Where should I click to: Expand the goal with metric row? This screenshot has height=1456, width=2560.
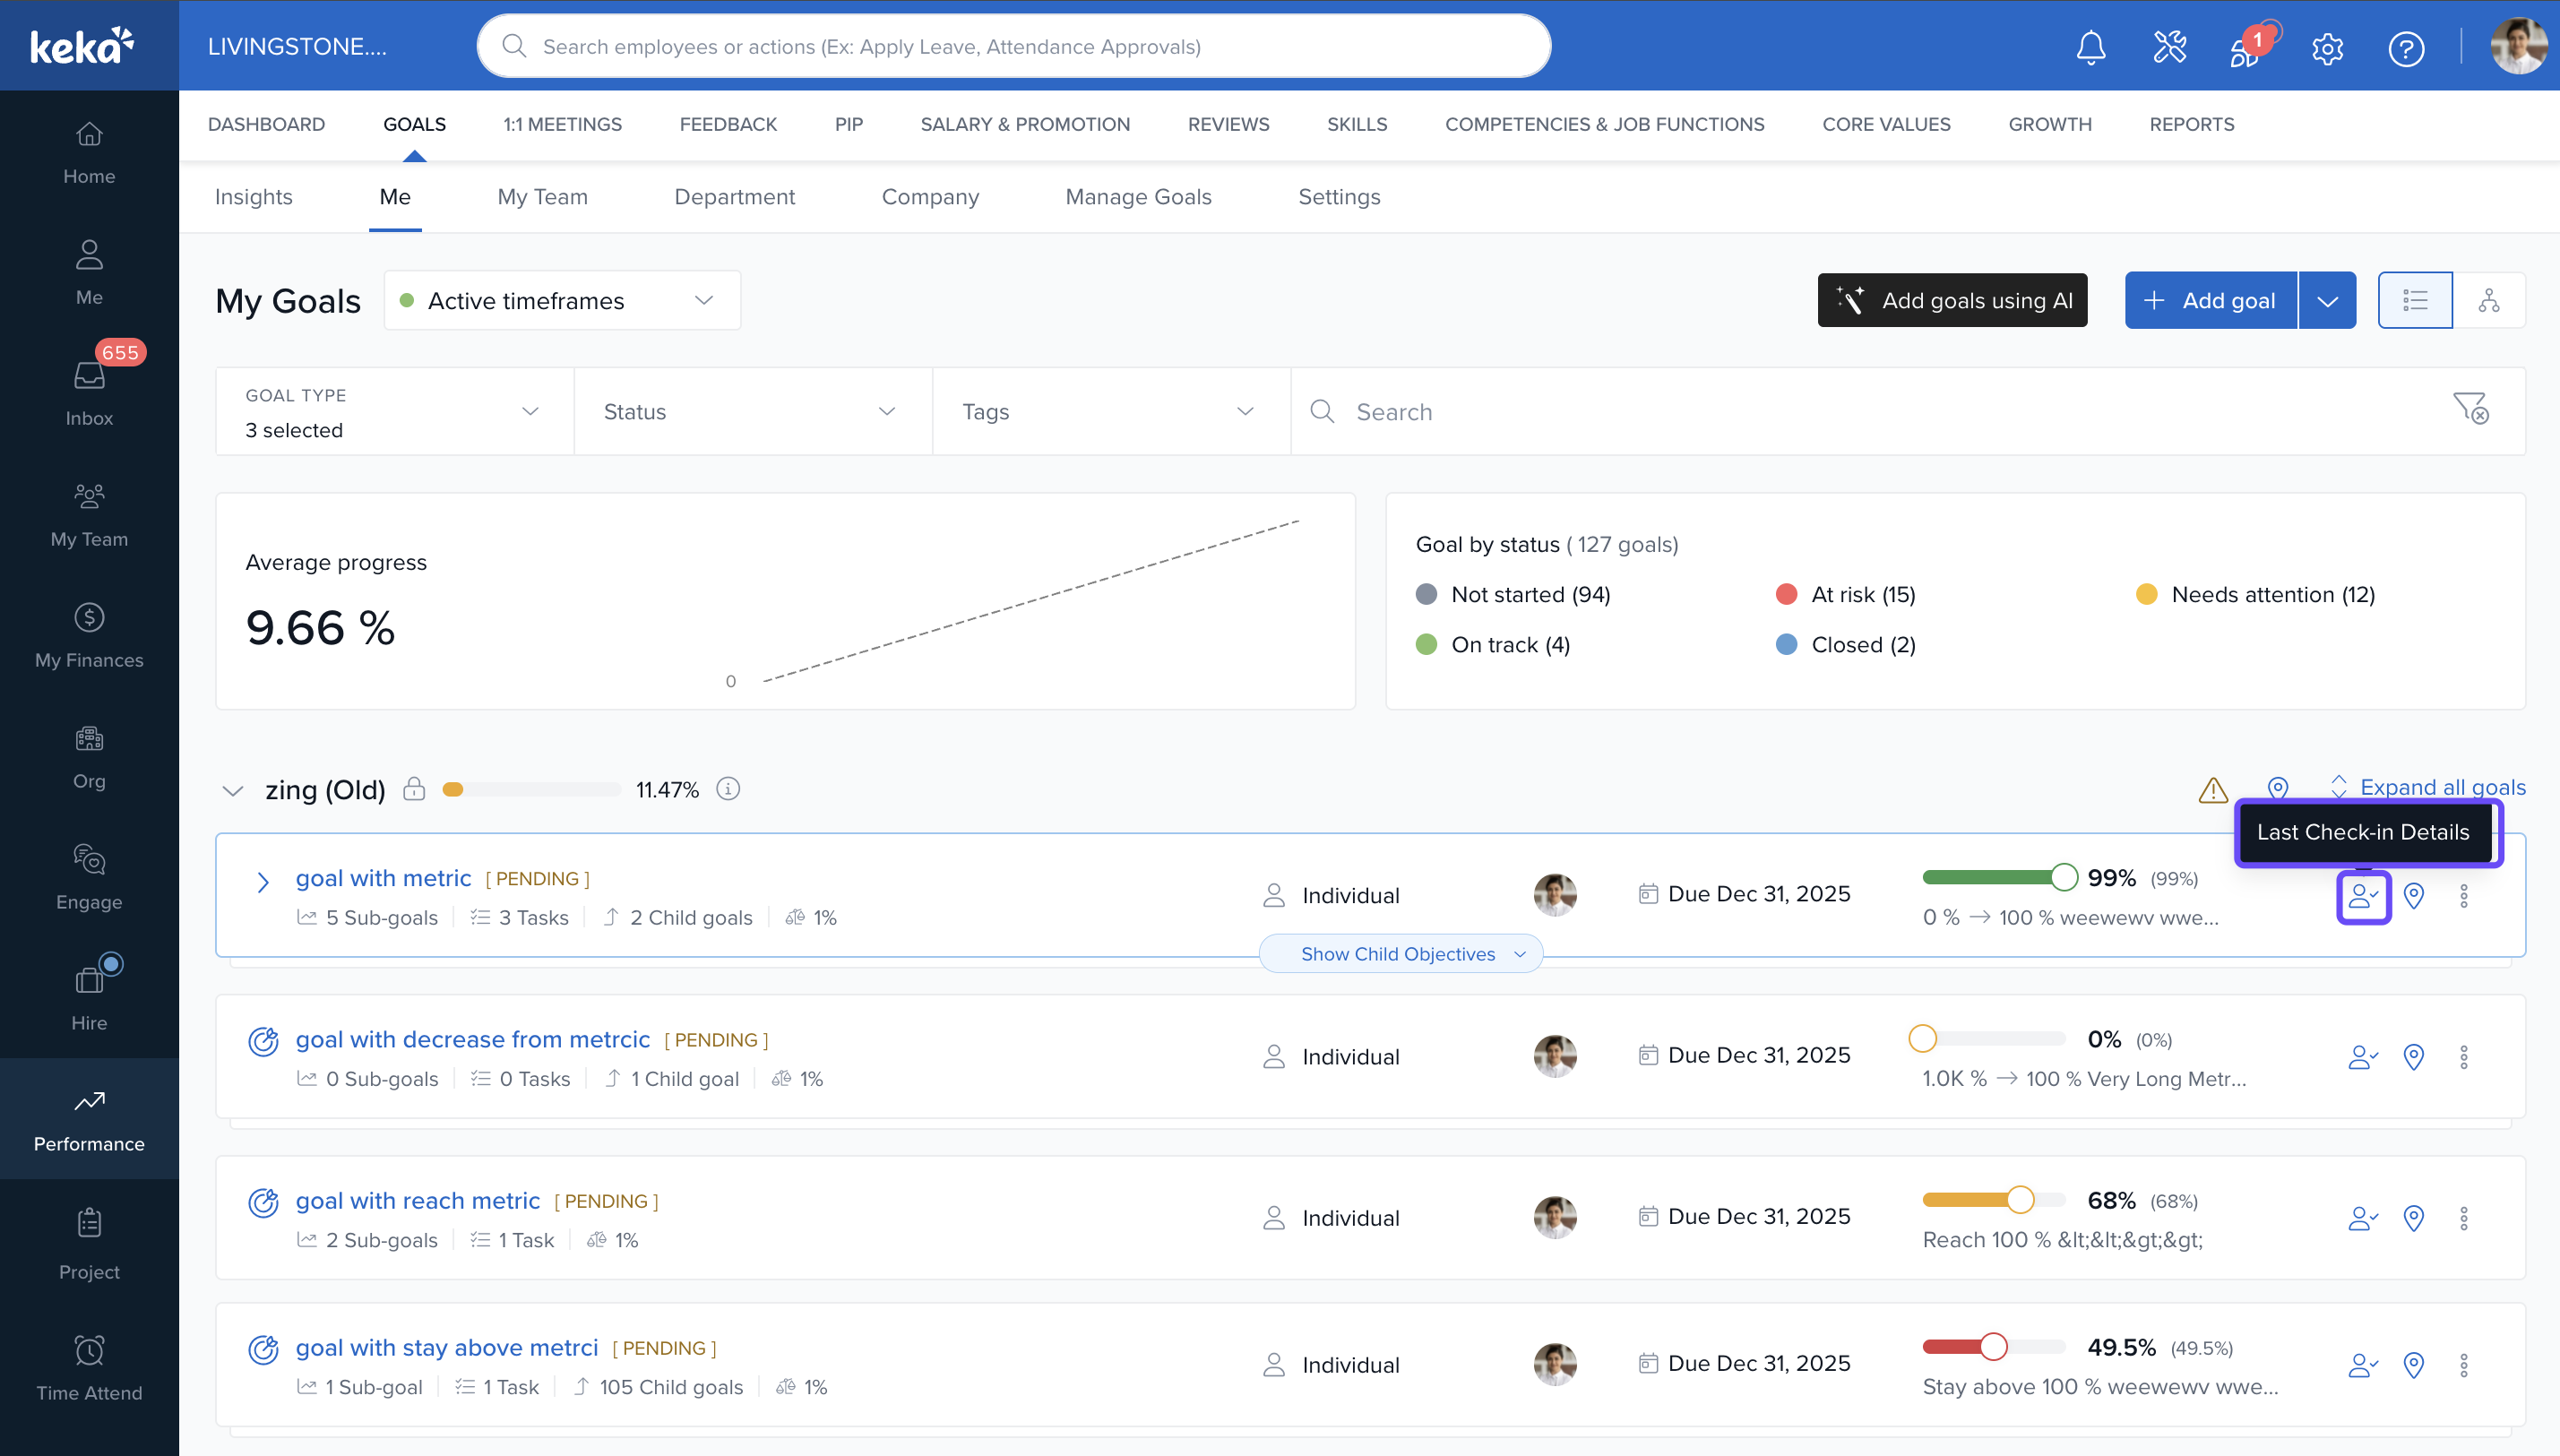click(262, 882)
